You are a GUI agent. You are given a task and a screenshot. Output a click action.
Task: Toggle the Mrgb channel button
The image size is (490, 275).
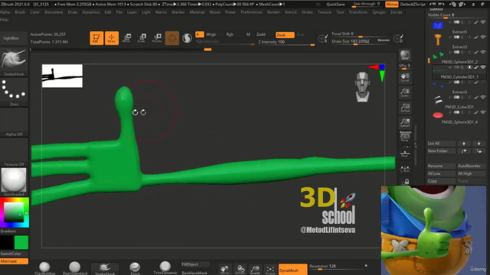pyautogui.click(x=211, y=34)
